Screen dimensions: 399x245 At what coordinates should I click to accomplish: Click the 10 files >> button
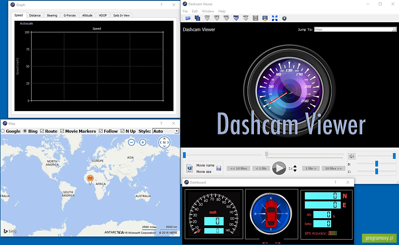pos(334,168)
